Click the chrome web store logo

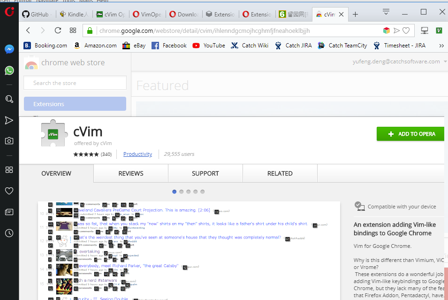pyautogui.click(x=65, y=62)
